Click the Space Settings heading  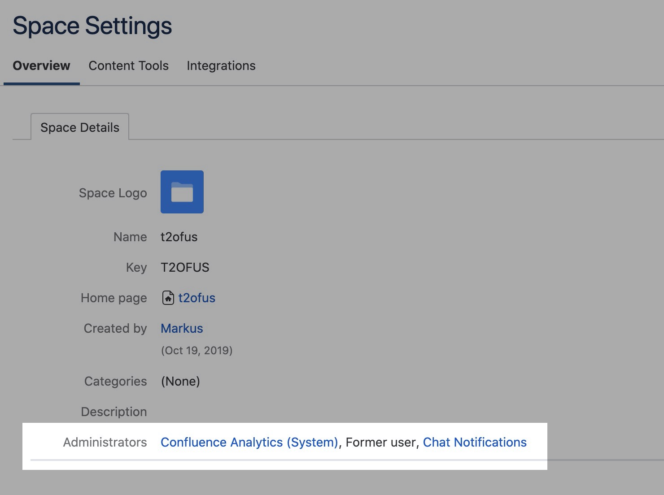[x=92, y=26]
